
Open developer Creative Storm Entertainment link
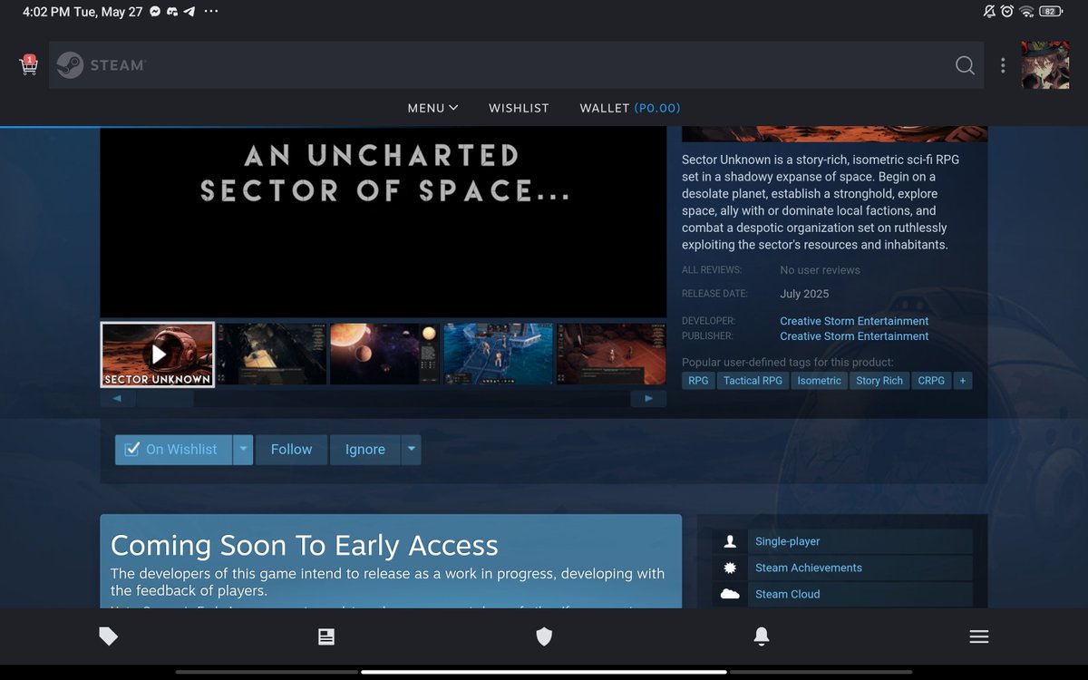(854, 321)
